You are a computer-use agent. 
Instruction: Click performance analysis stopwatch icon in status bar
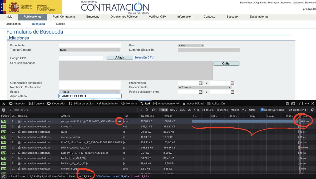pos(4,176)
